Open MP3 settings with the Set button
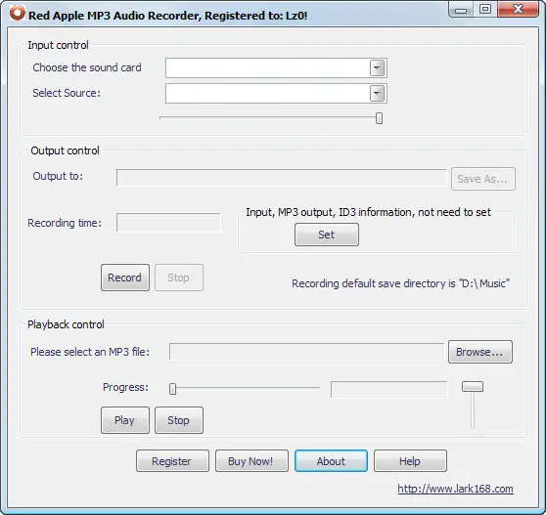546x515 pixels. click(327, 235)
